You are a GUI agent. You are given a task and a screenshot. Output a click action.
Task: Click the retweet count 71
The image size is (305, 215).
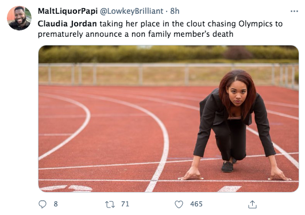tap(125, 204)
